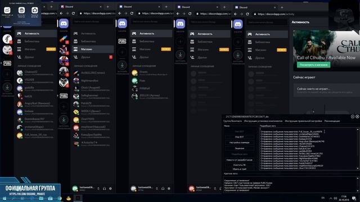360x202 pixels.
Task: Open Библиотека in the window listing Nae
Action: tap(151, 41)
